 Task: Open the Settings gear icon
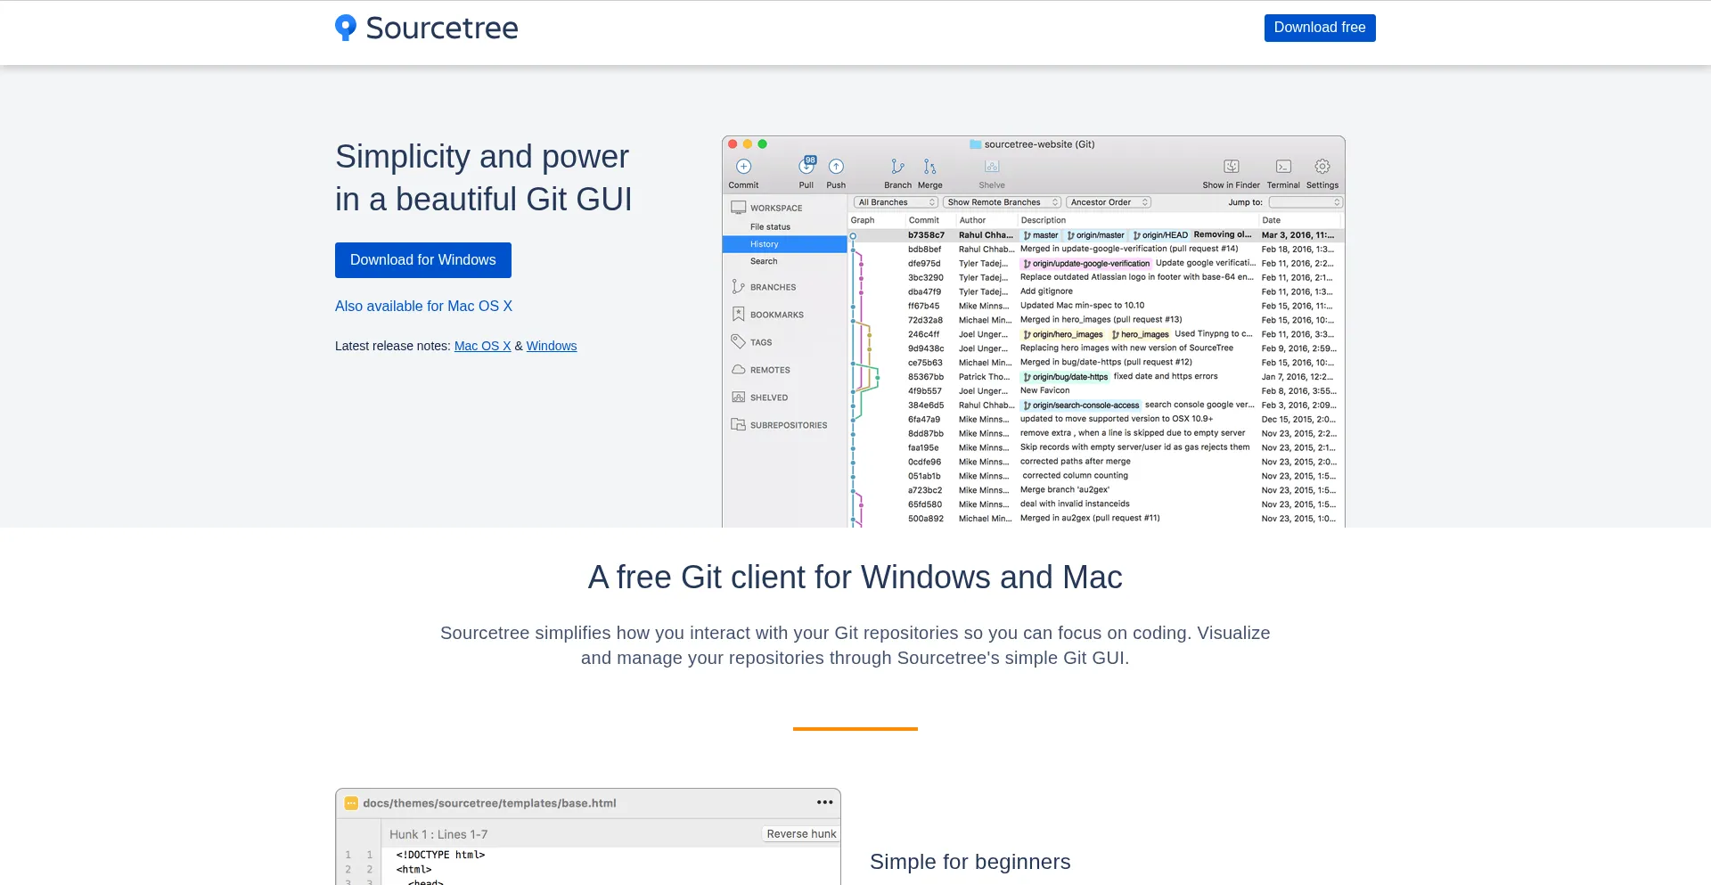click(x=1322, y=167)
